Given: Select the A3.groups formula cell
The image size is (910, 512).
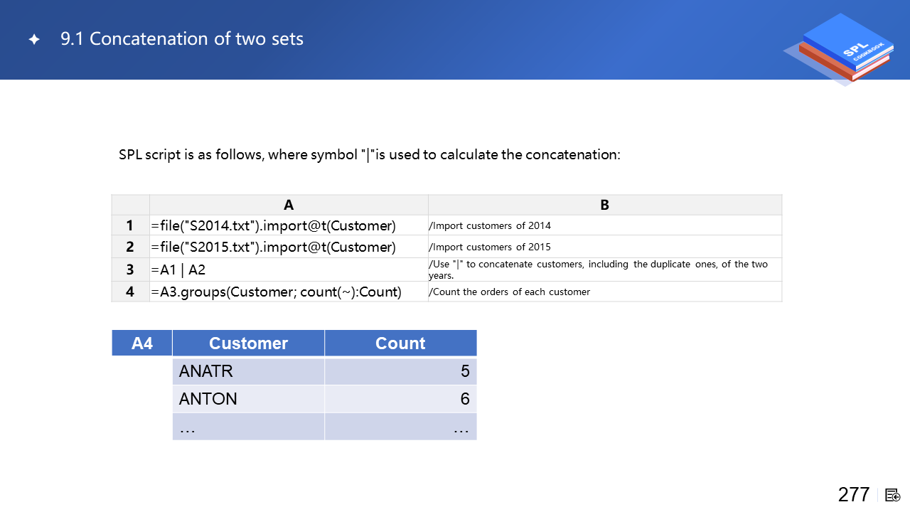Looking at the screenshot, I should click(x=276, y=292).
